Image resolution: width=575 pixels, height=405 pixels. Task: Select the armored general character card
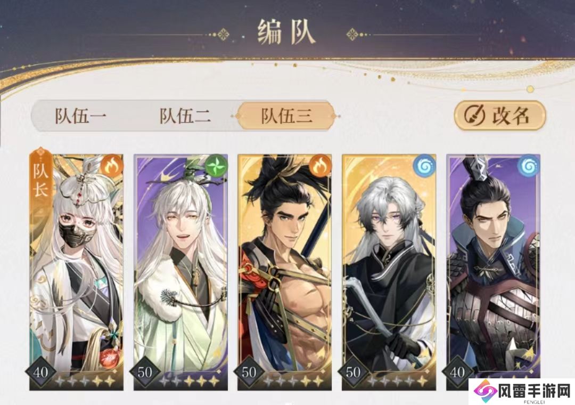(493, 272)
